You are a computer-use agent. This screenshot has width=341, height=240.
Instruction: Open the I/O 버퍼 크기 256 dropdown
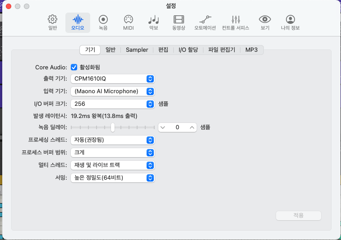pos(113,104)
